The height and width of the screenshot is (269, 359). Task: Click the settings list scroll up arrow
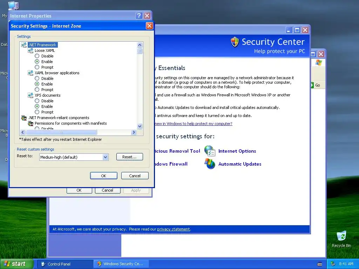pyautogui.click(x=140, y=45)
